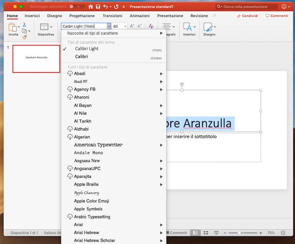Switch to the Progettazione tab
The image size is (295, 244).
coord(82,16)
